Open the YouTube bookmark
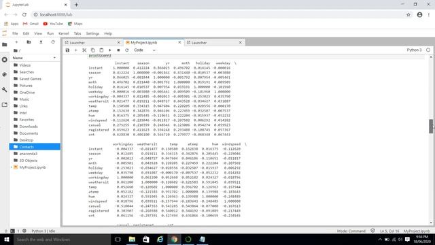The width and height of the screenshot is (435, 245). coord(53,24)
